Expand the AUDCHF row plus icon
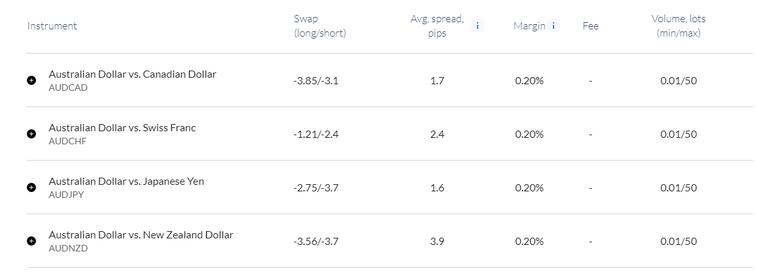 [x=31, y=134]
